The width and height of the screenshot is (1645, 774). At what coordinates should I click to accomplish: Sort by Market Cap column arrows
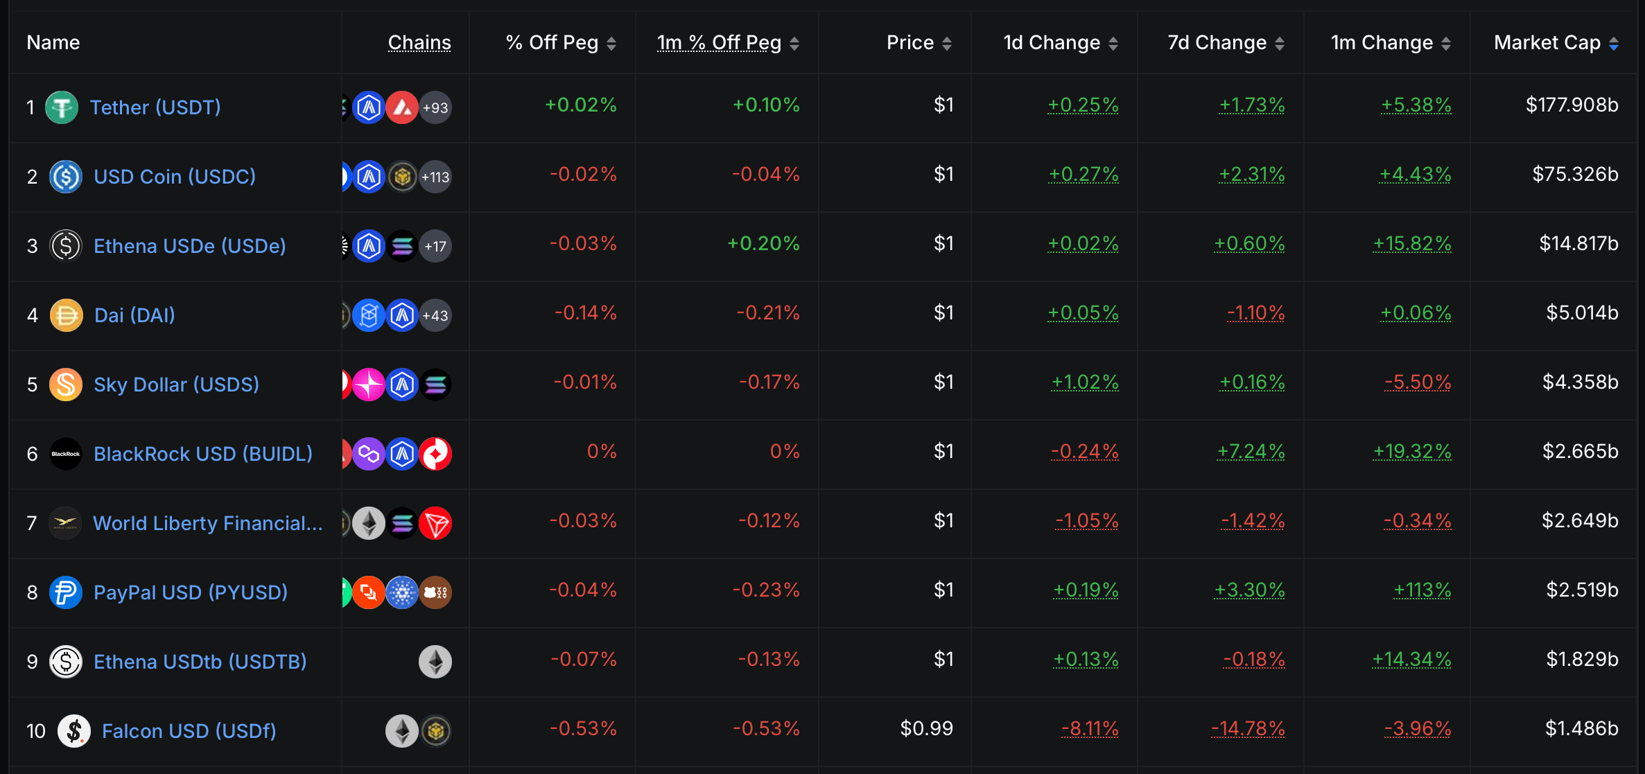point(1614,44)
